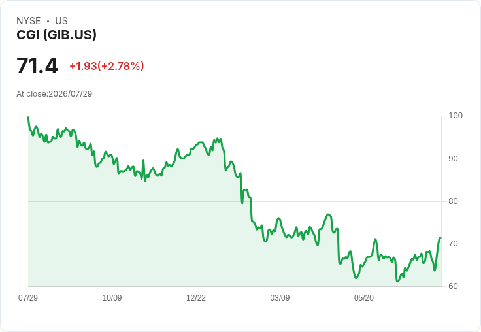Click the red +1.93(+2.78%) change value

107,66
